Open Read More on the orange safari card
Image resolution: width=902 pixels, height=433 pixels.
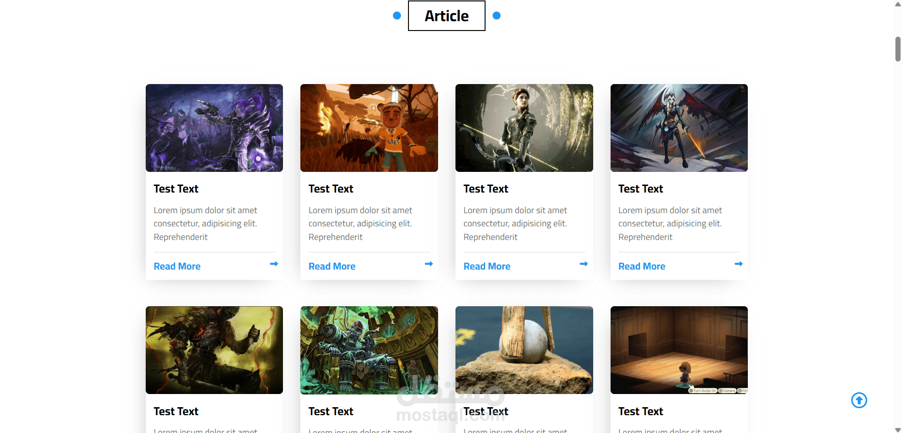tap(332, 266)
